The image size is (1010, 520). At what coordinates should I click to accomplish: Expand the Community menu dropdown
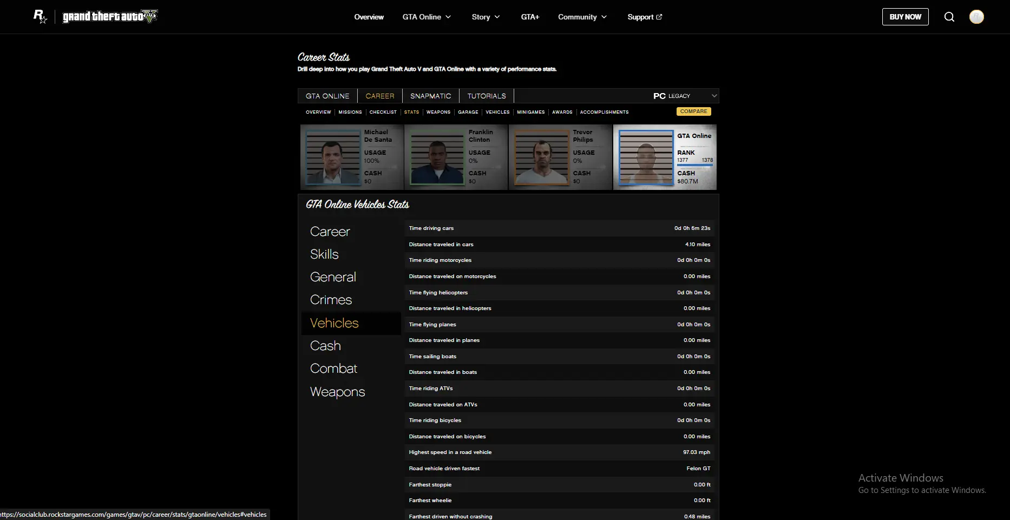point(582,17)
